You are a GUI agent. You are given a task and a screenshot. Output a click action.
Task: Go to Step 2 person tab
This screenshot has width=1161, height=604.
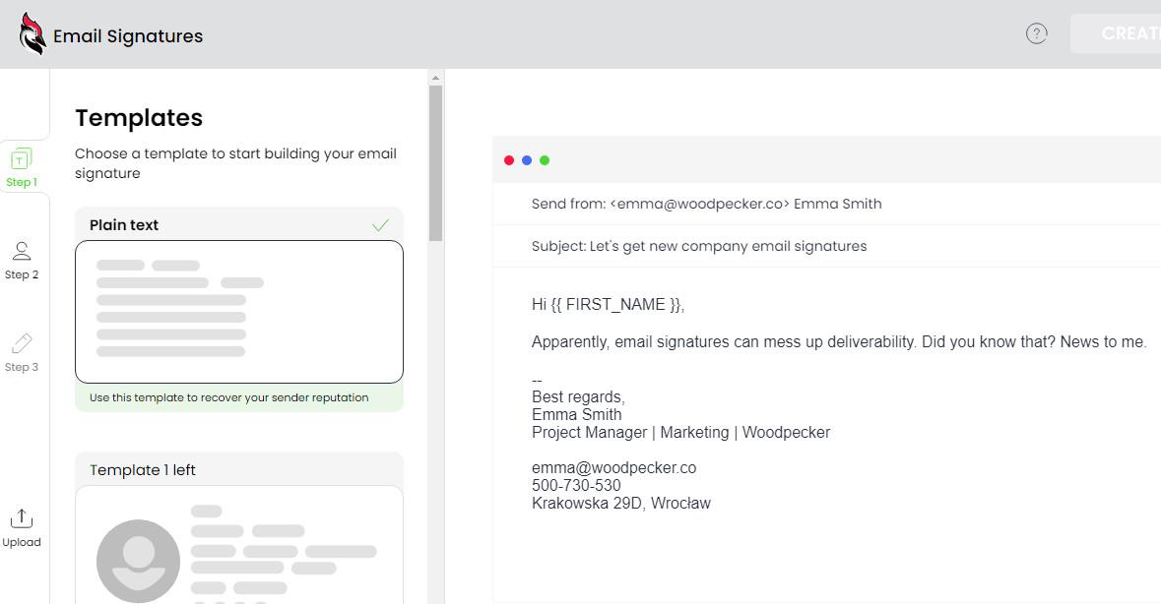click(22, 261)
